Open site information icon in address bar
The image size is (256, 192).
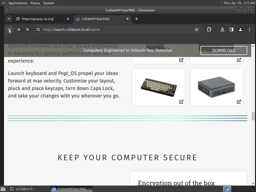coord(38,29)
